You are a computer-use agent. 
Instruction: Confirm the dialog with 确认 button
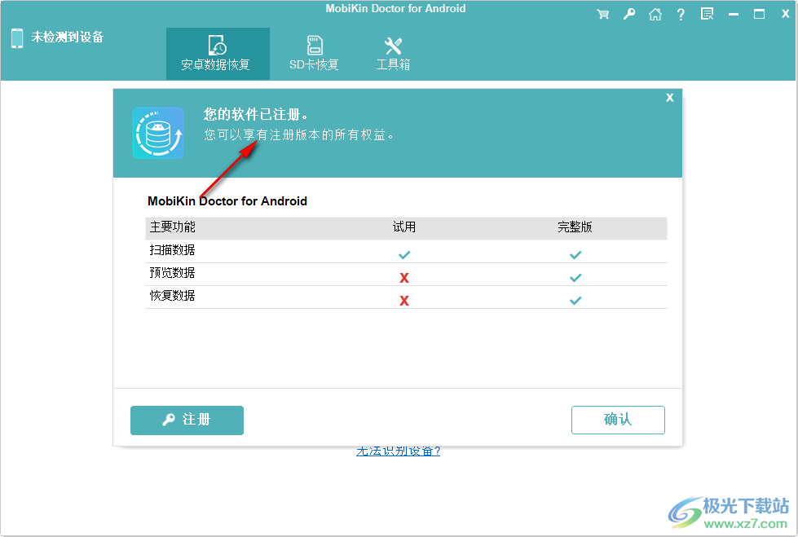point(618,420)
